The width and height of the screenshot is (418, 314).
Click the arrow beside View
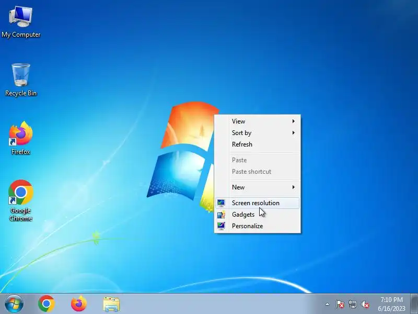[x=293, y=121]
